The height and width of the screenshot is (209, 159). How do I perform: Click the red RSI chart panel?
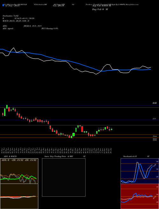(140, 196)
